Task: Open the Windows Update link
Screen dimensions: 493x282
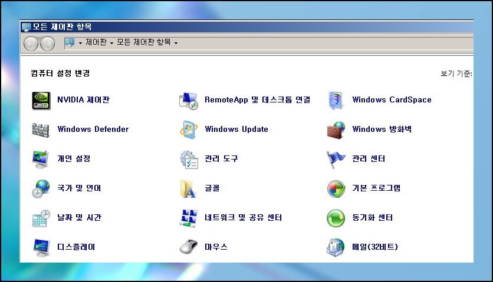Action: pos(236,129)
